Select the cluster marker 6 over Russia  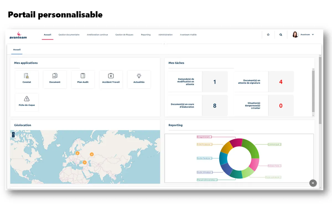pos(92,154)
